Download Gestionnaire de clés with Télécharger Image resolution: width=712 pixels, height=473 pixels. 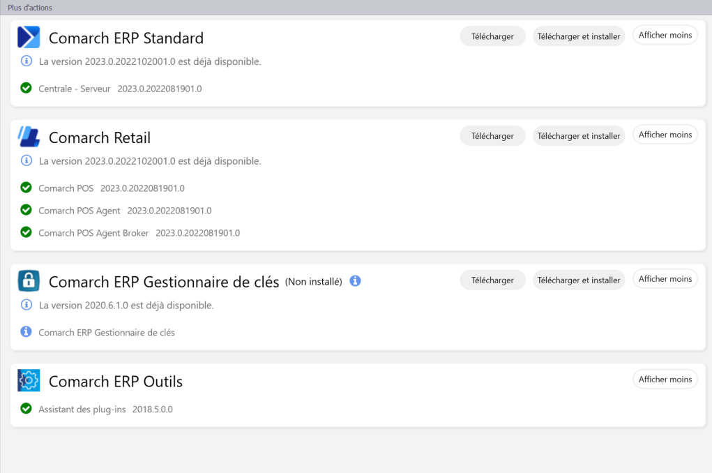point(492,280)
